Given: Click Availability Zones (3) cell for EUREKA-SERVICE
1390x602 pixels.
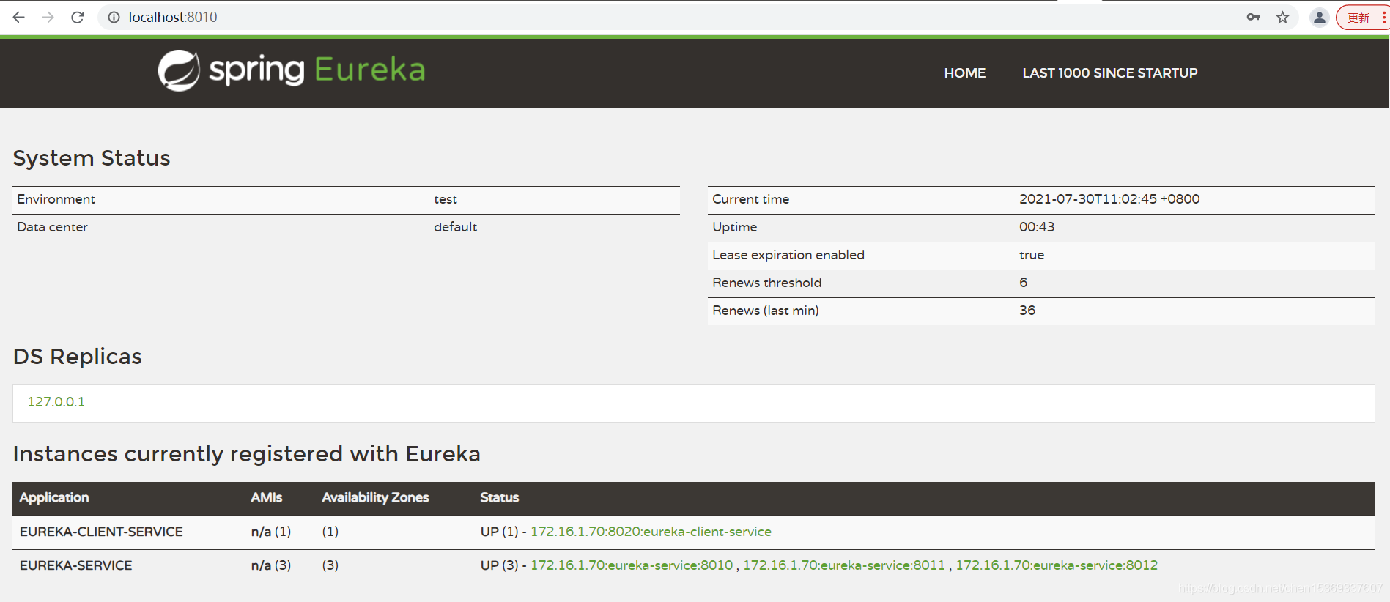Looking at the screenshot, I should pos(330,565).
